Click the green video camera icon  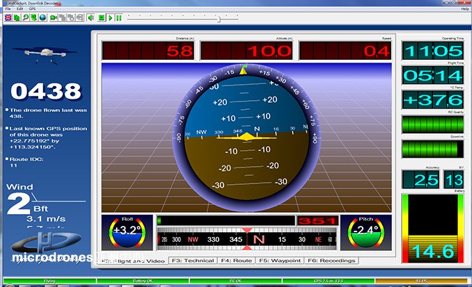click(x=54, y=17)
